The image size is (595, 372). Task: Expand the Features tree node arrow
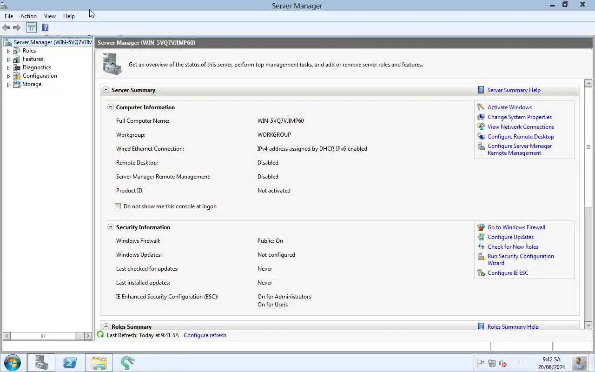click(8, 60)
